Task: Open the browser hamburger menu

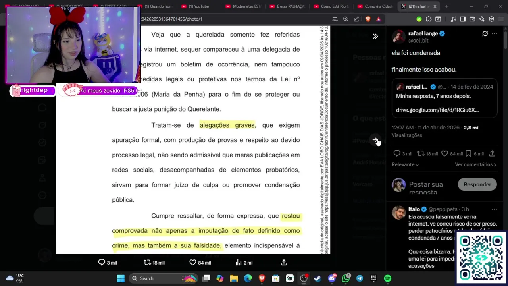Action: pos(501,19)
